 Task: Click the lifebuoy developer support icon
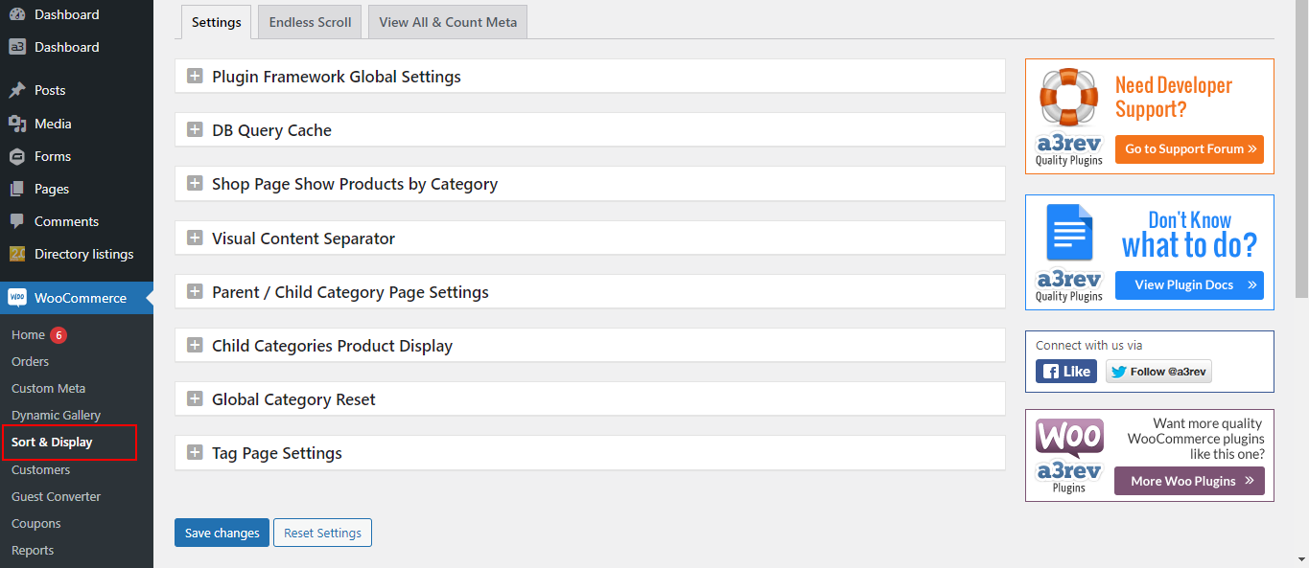[1068, 98]
